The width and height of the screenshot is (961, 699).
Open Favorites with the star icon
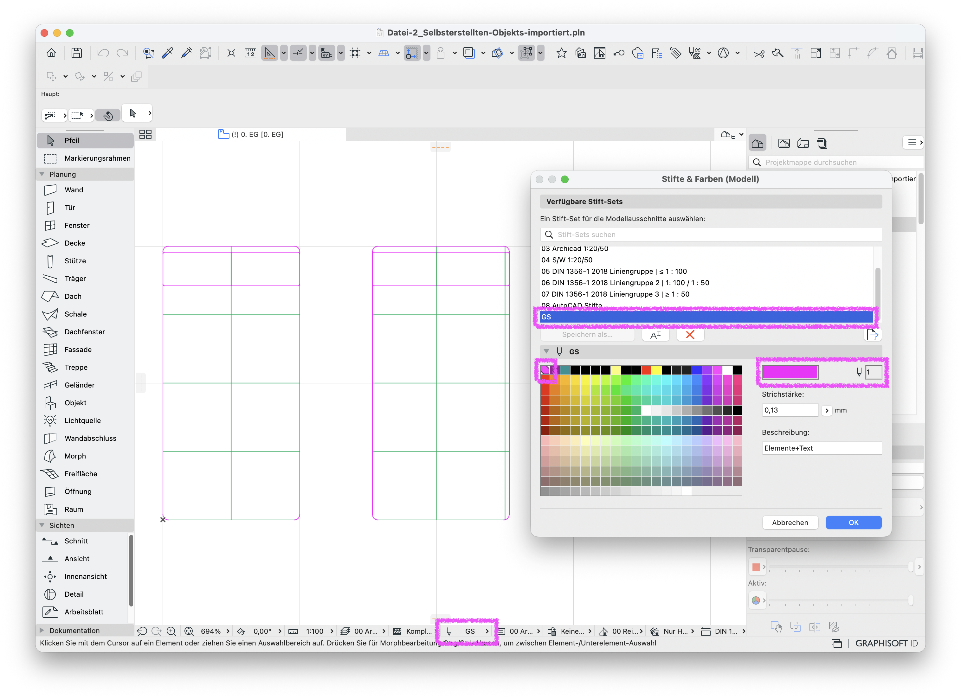coord(561,53)
